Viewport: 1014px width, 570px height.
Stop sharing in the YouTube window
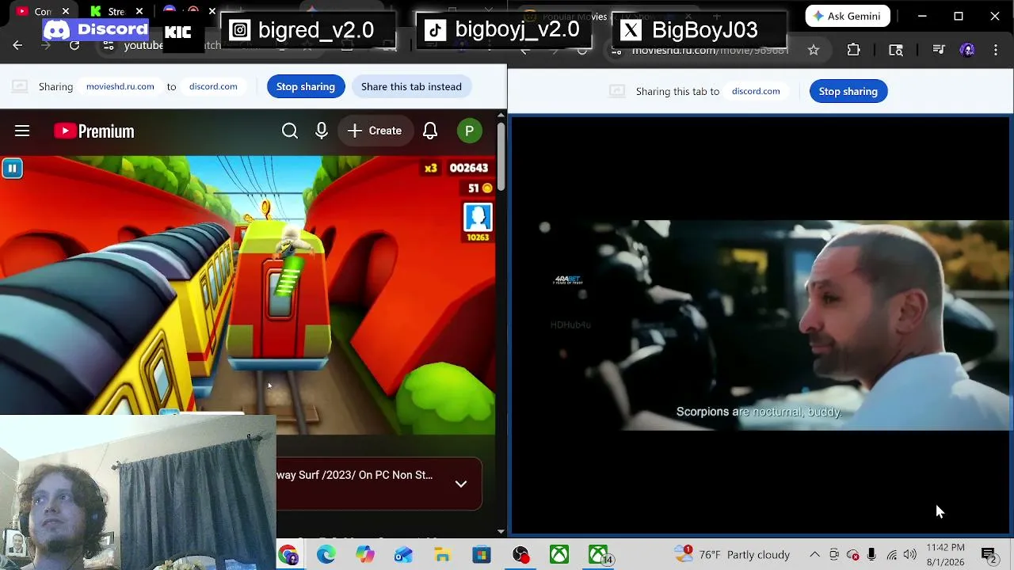(x=306, y=86)
